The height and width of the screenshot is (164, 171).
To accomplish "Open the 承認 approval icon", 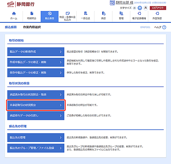I will 104,13.
